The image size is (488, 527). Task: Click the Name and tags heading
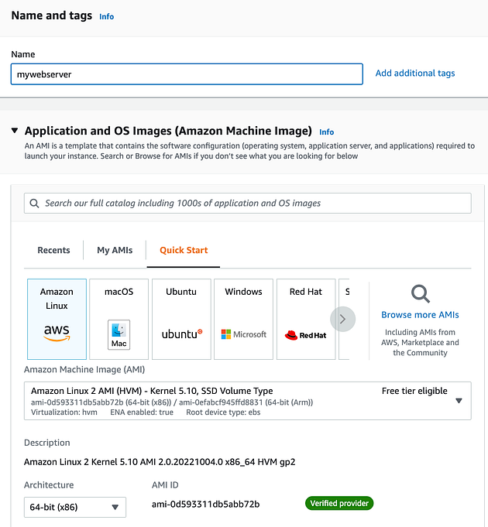(x=52, y=15)
